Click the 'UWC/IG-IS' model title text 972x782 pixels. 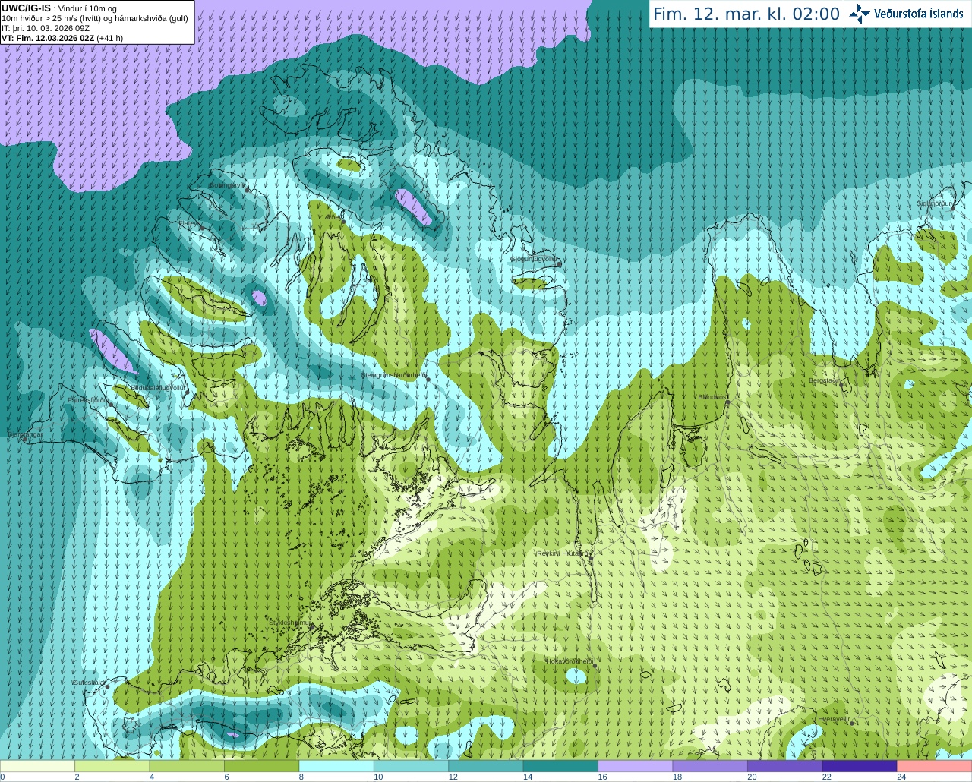26,8
